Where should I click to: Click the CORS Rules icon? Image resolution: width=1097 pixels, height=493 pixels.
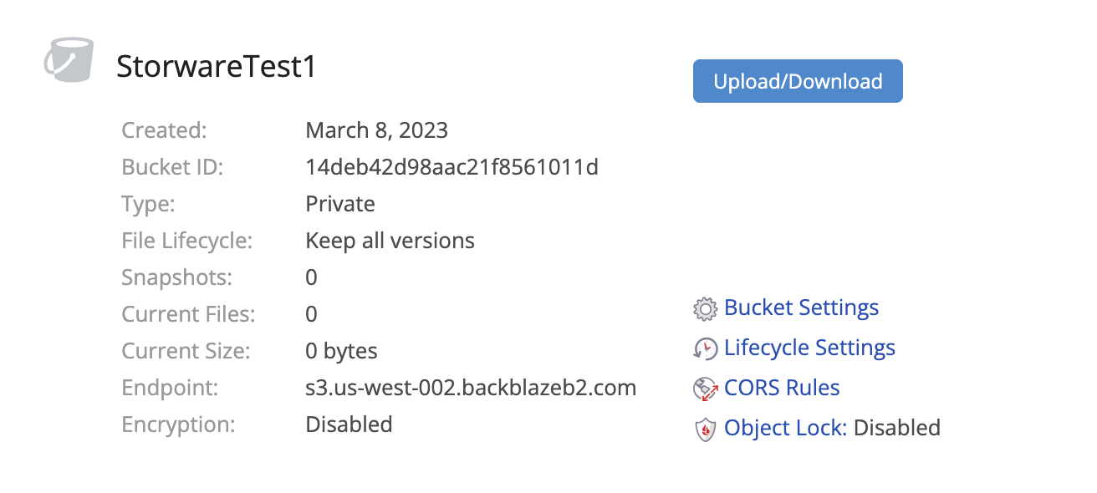click(x=706, y=389)
